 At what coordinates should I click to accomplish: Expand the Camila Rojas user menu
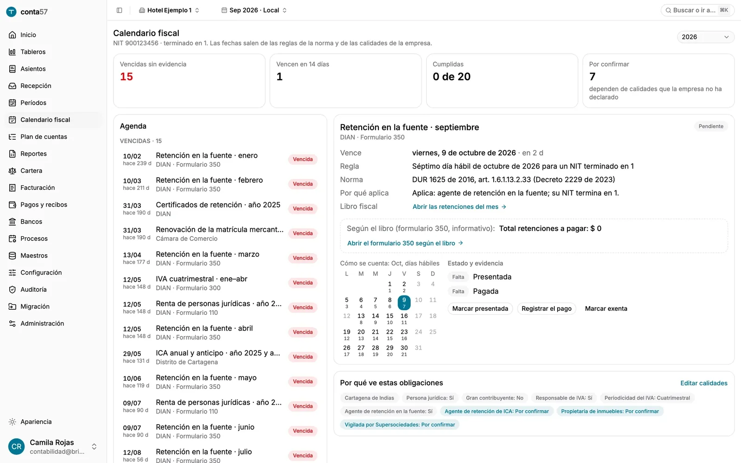pyautogui.click(x=53, y=447)
